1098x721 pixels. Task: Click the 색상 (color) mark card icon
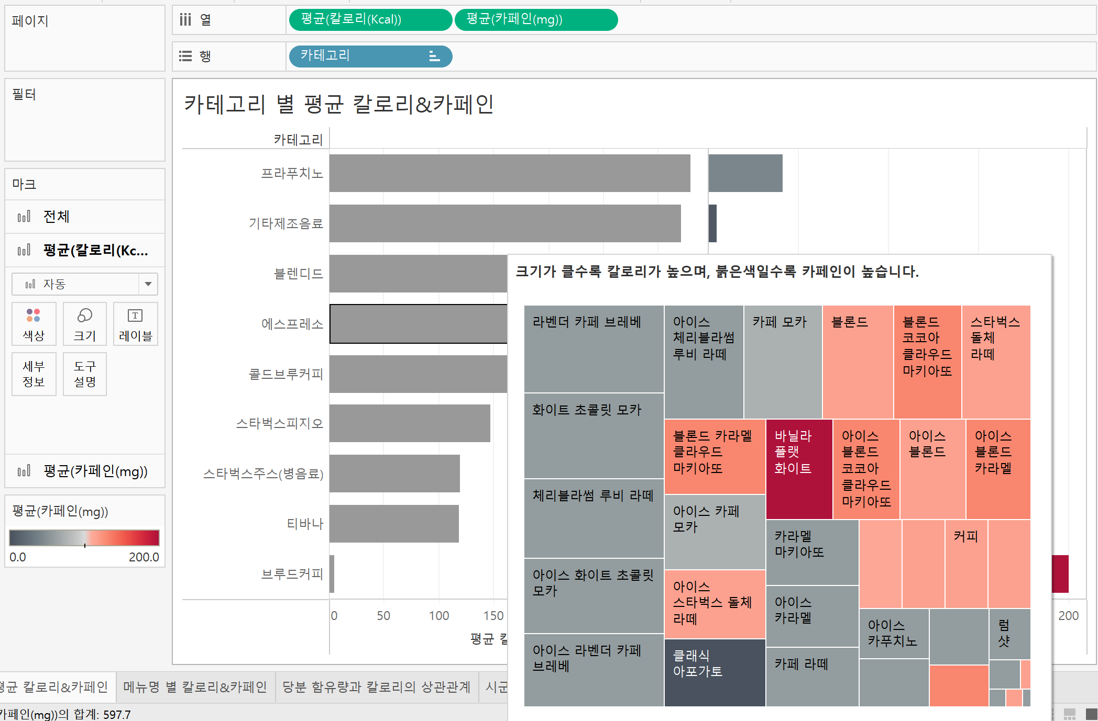pyautogui.click(x=34, y=324)
